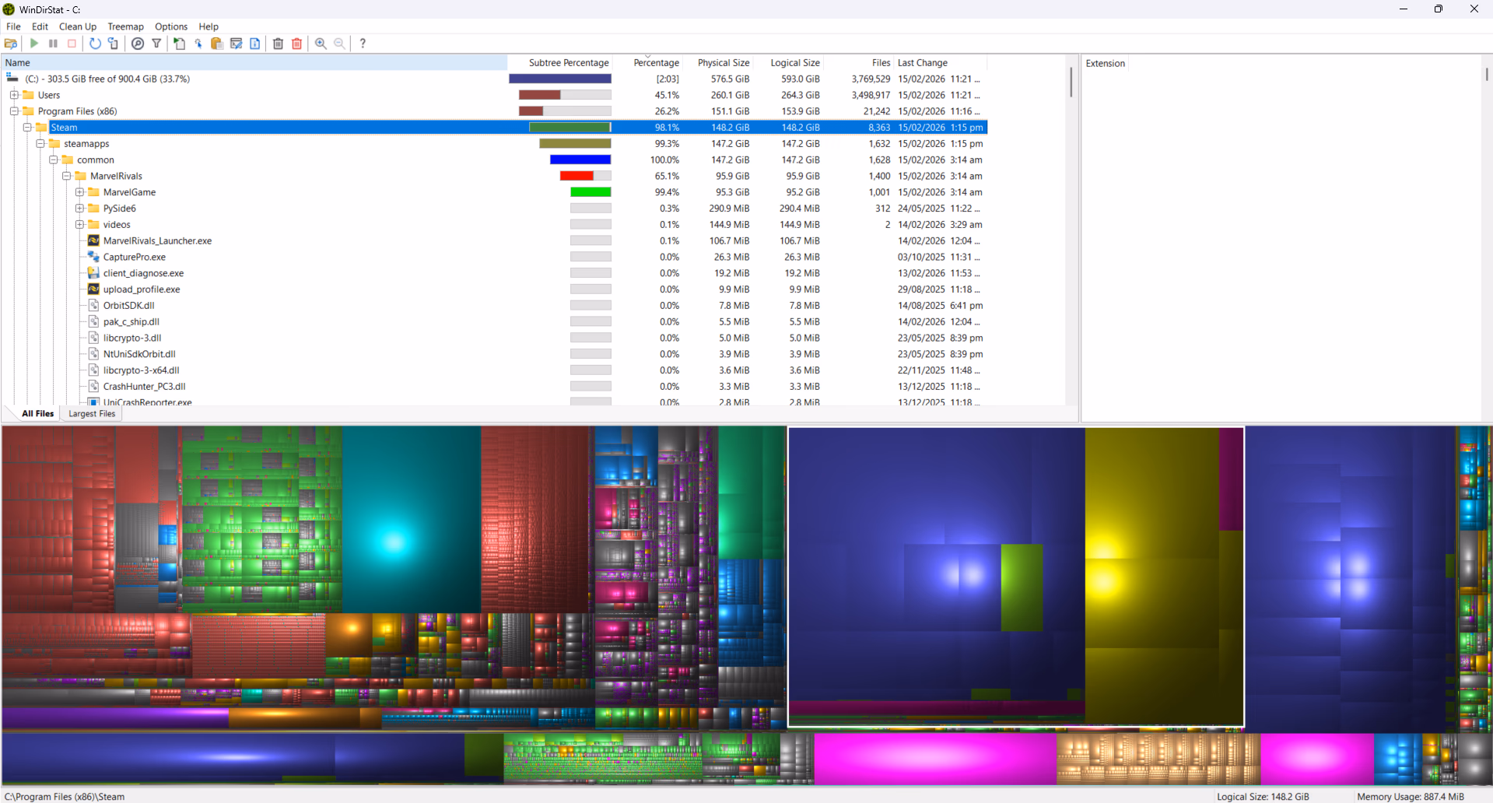
Task: Select a new drive to scan
Action: tap(11, 44)
